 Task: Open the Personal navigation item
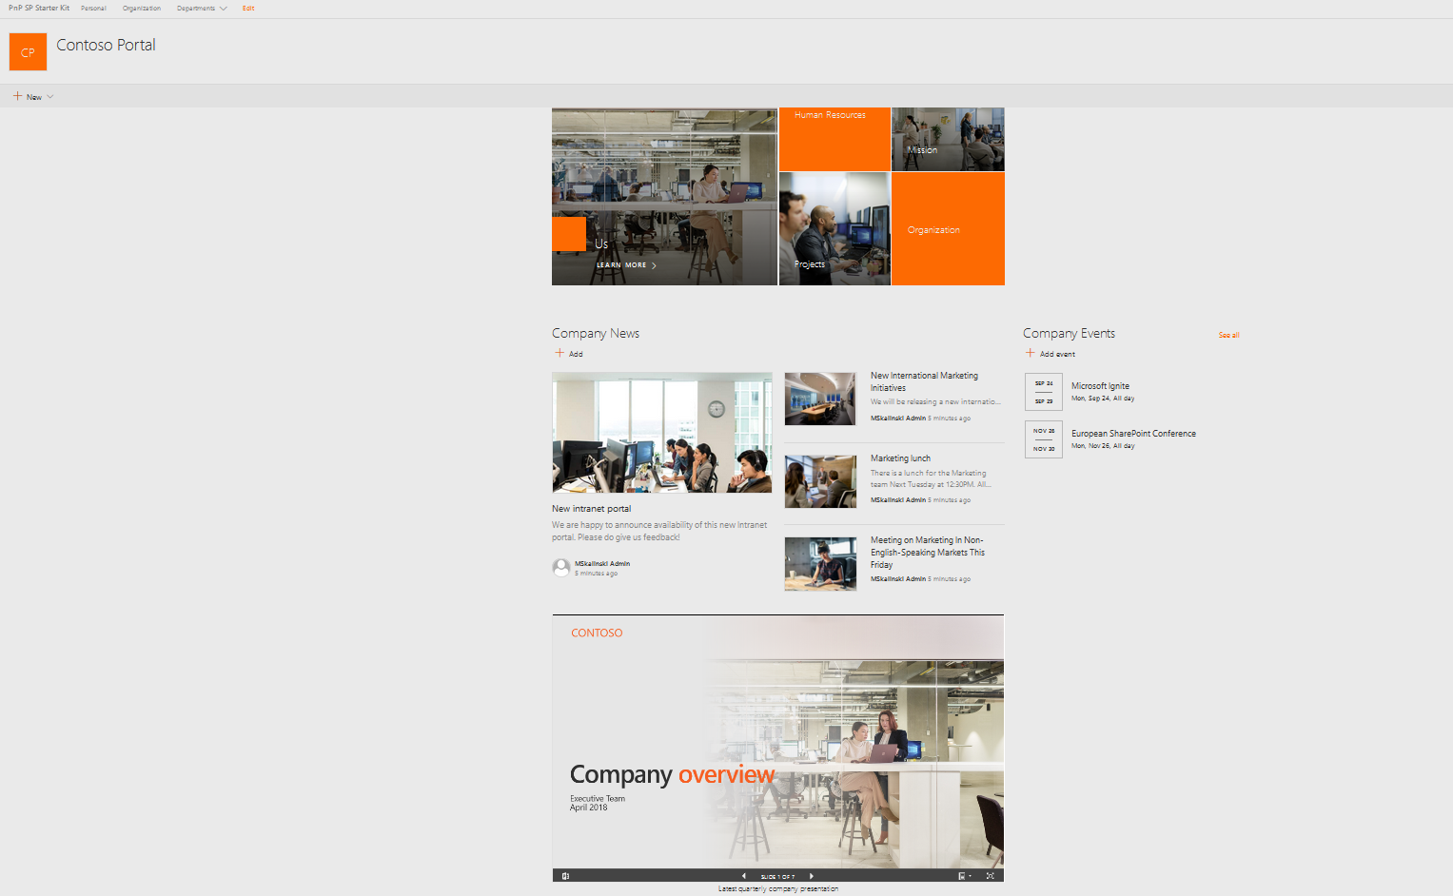(x=93, y=8)
